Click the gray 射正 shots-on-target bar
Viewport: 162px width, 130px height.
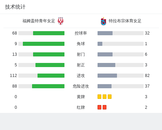106,65
